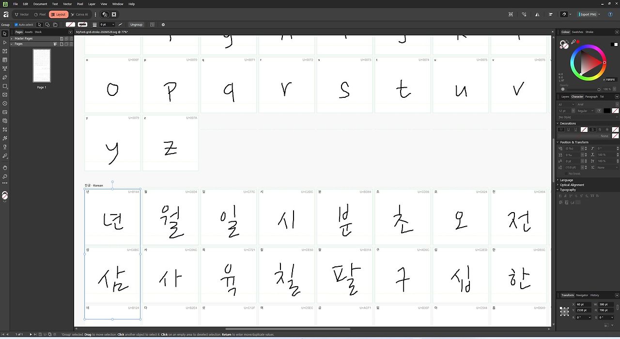The width and height of the screenshot is (620, 339).
Task: Open the Layer menu
Action: tap(92, 4)
